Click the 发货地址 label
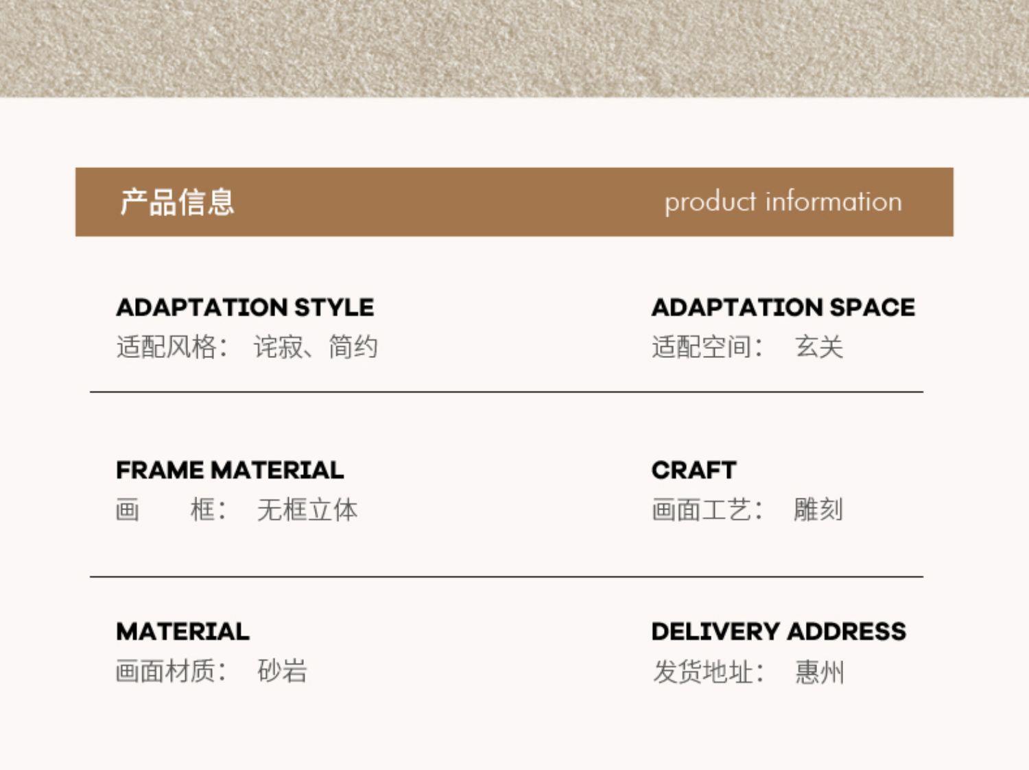The height and width of the screenshot is (770, 1029). (707, 673)
